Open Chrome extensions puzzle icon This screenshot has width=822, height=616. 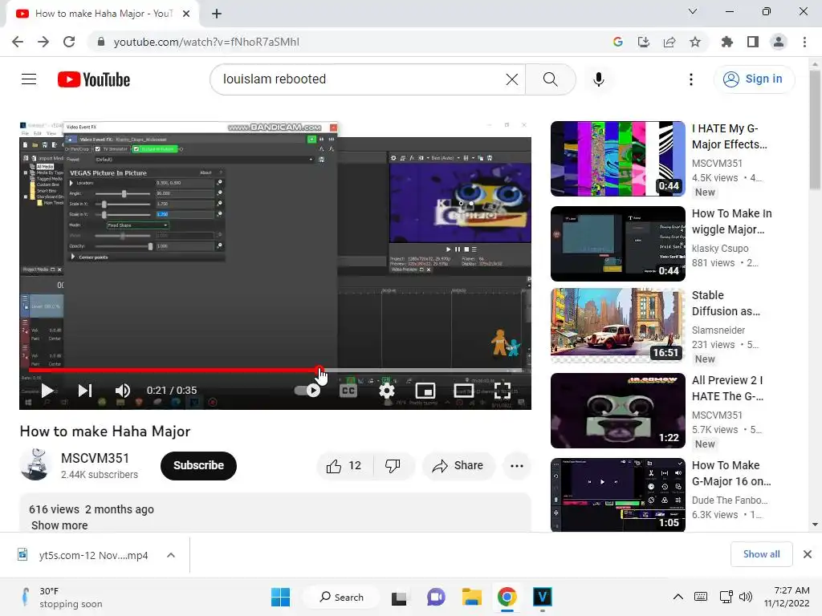[x=727, y=42]
